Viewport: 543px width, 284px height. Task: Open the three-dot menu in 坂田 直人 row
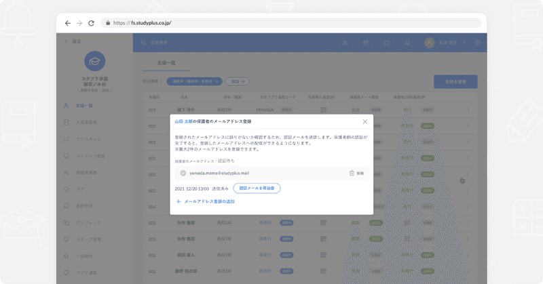point(468,256)
